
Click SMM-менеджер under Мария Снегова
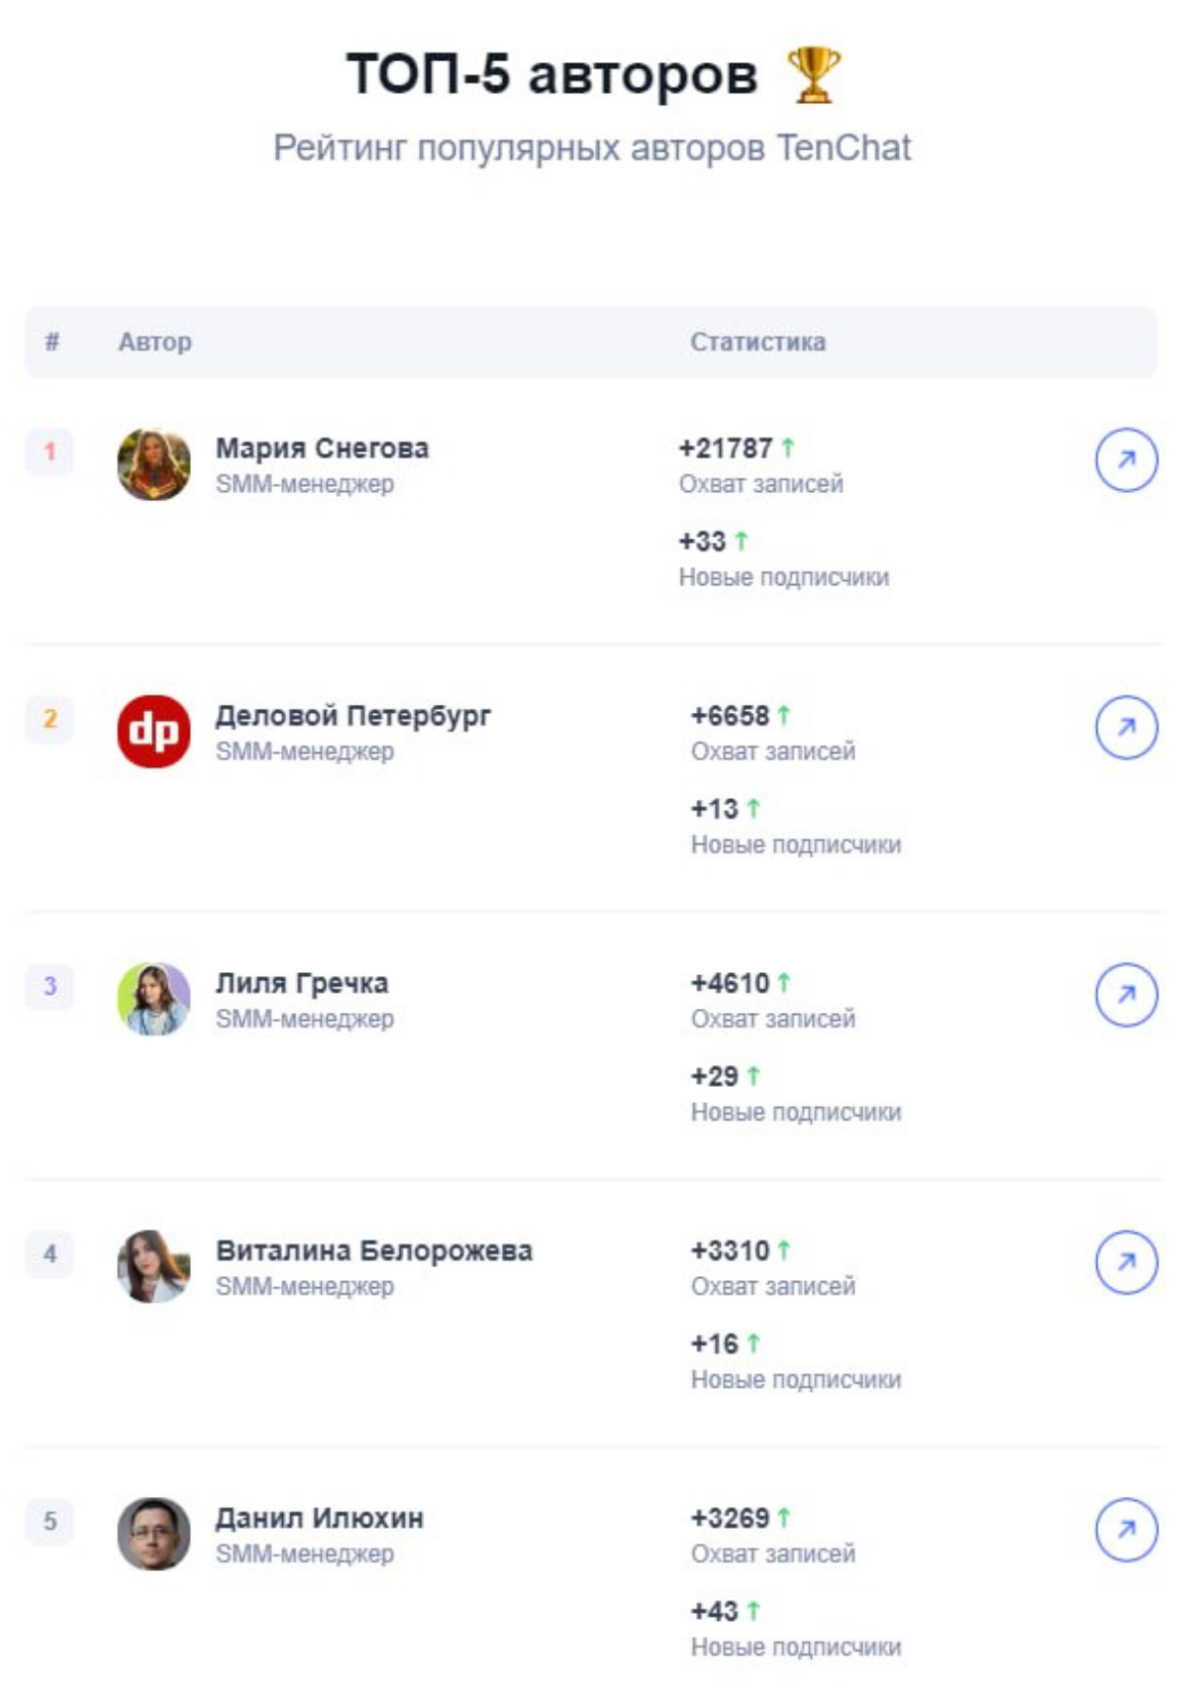(x=305, y=484)
